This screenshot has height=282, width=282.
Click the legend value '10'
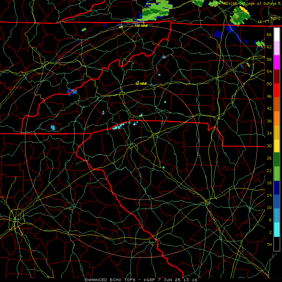pyautogui.click(x=269, y=208)
